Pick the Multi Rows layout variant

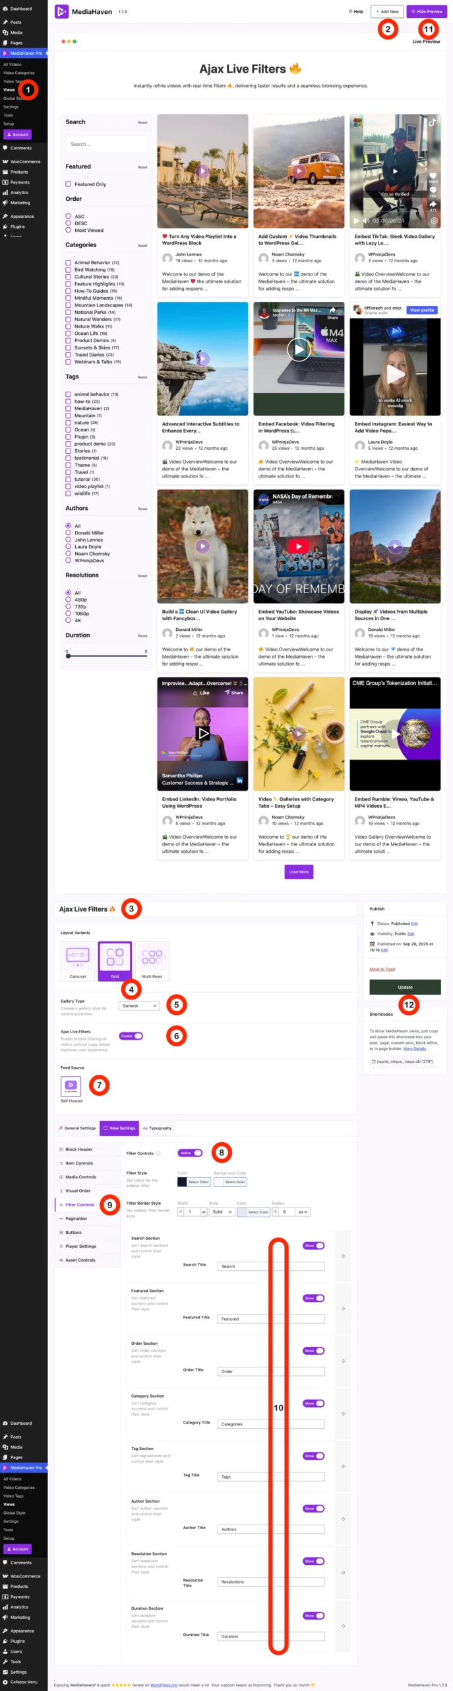tap(152, 960)
